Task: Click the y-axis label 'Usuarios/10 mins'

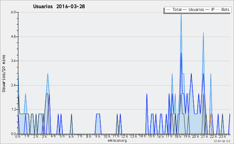Action: tap(4, 73)
